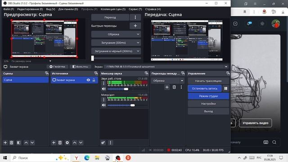Add a new scene with plus icon
288x162 pixels.
5,143
